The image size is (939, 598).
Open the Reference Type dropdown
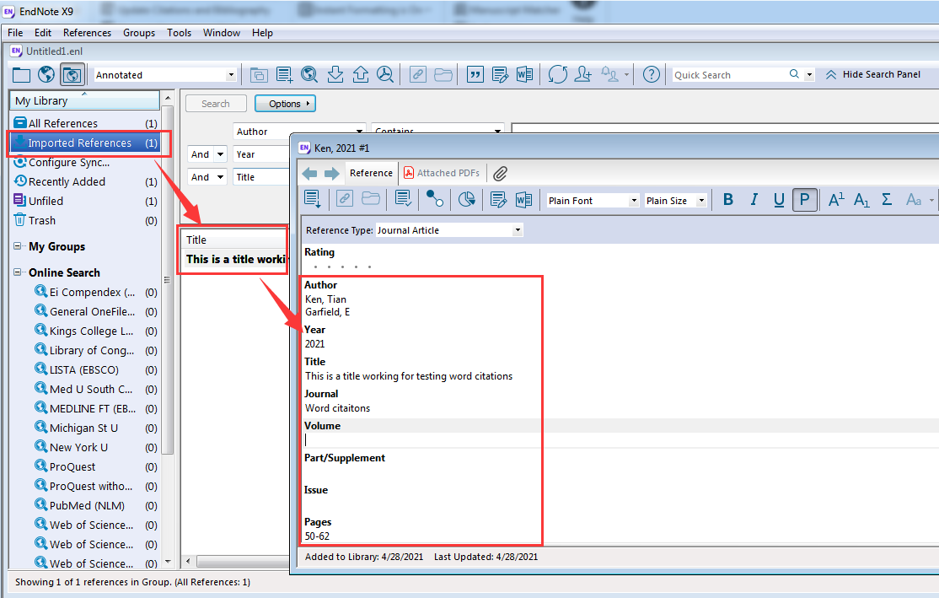[449, 230]
